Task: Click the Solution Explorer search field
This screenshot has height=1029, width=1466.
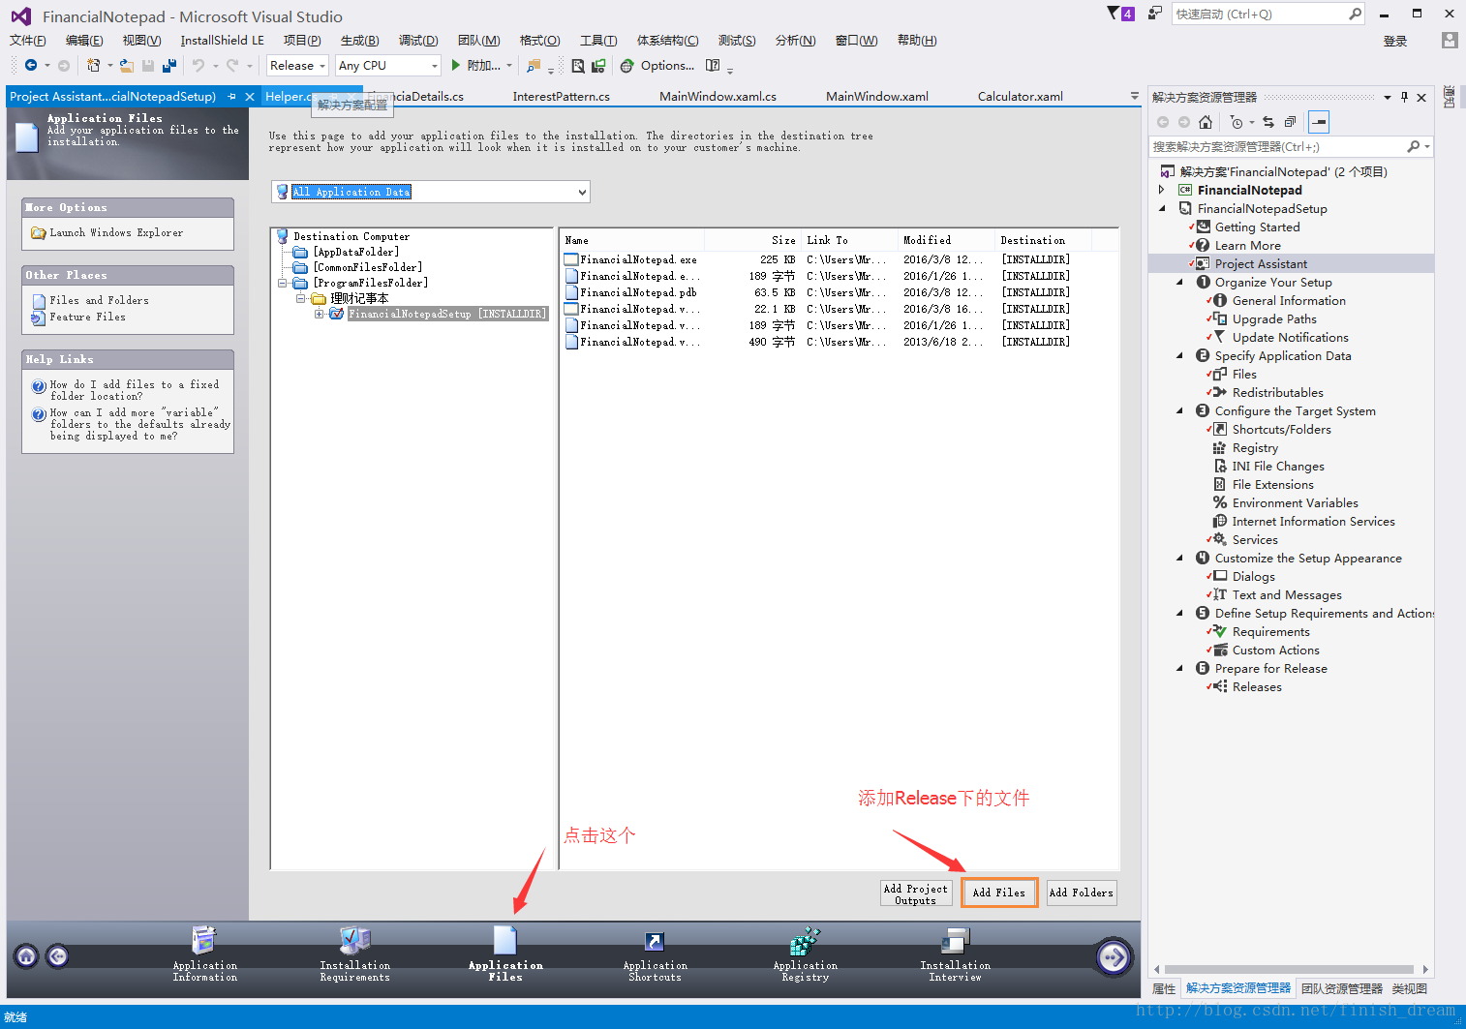Action: coord(1278,146)
